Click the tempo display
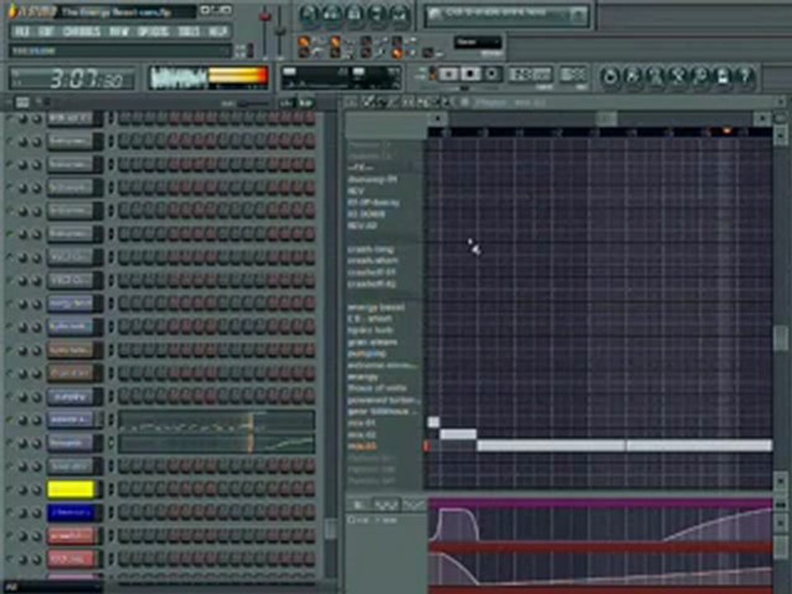This screenshot has height=594, width=792. pos(530,74)
